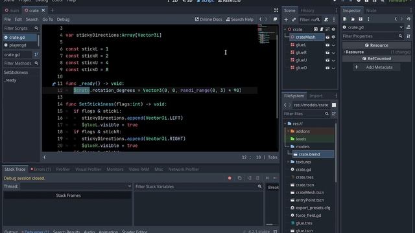Switch to the main scene tab
Screen dimensions: 415x233
(x=12, y=10)
